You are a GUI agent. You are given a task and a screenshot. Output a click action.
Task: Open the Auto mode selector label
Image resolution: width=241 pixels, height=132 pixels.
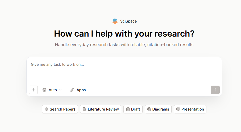point(53,90)
